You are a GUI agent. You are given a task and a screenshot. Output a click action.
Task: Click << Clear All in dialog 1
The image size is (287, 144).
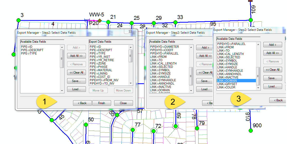click(x=76, y=73)
